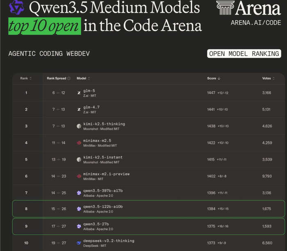This screenshot has width=287, height=251.
Task: Open the glm-4.7 model name
Action: coord(91,107)
